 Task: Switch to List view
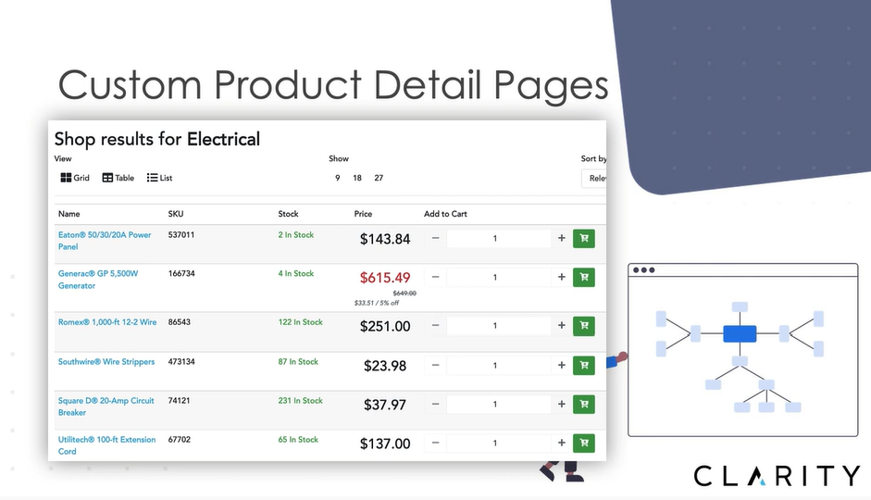tap(159, 178)
